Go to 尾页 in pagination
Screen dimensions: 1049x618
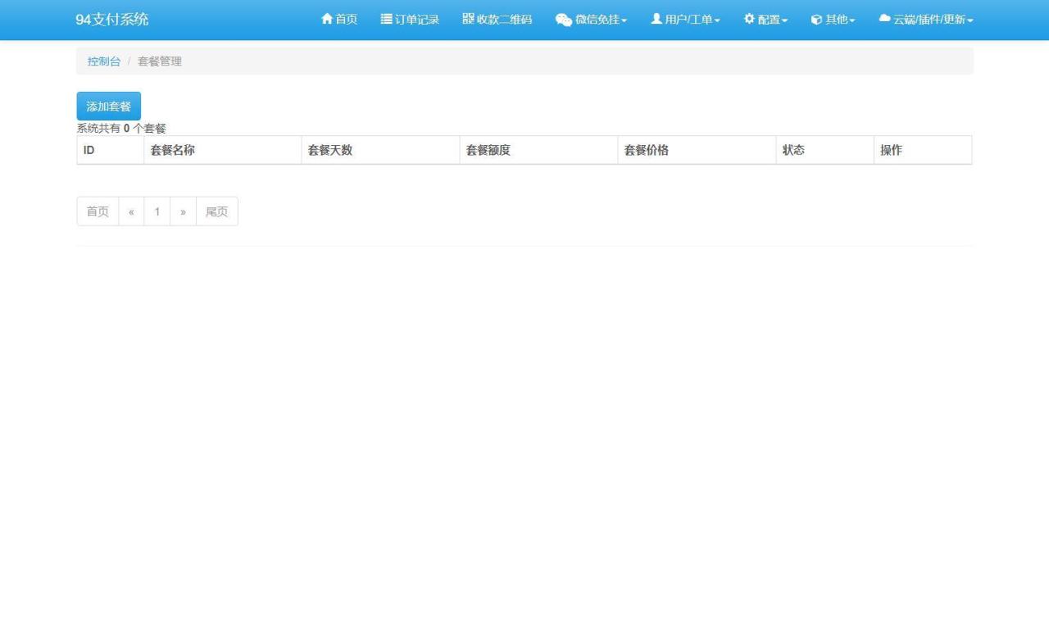216,211
